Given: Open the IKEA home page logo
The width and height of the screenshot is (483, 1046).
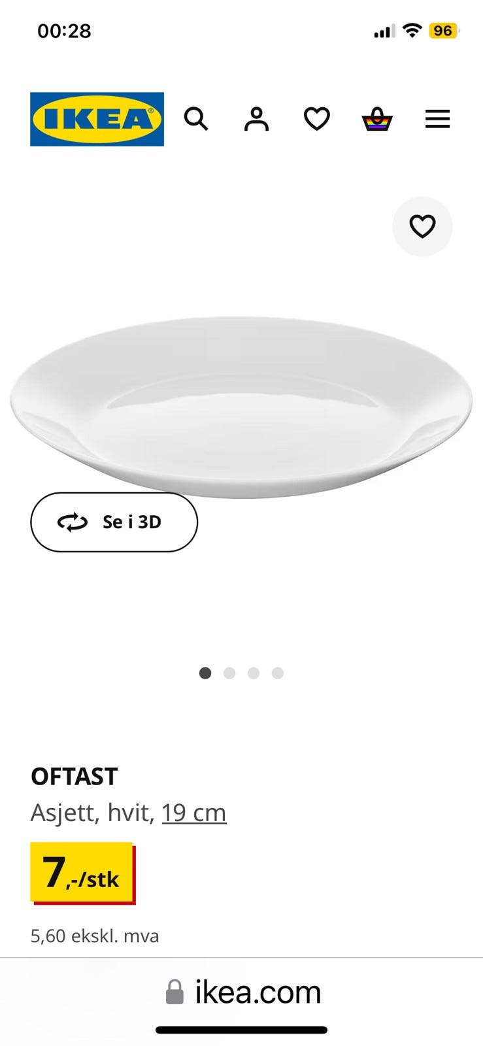Looking at the screenshot, I should (97, 119).
